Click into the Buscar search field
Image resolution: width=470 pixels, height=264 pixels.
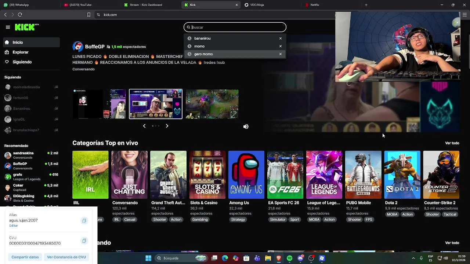point(235,27)
